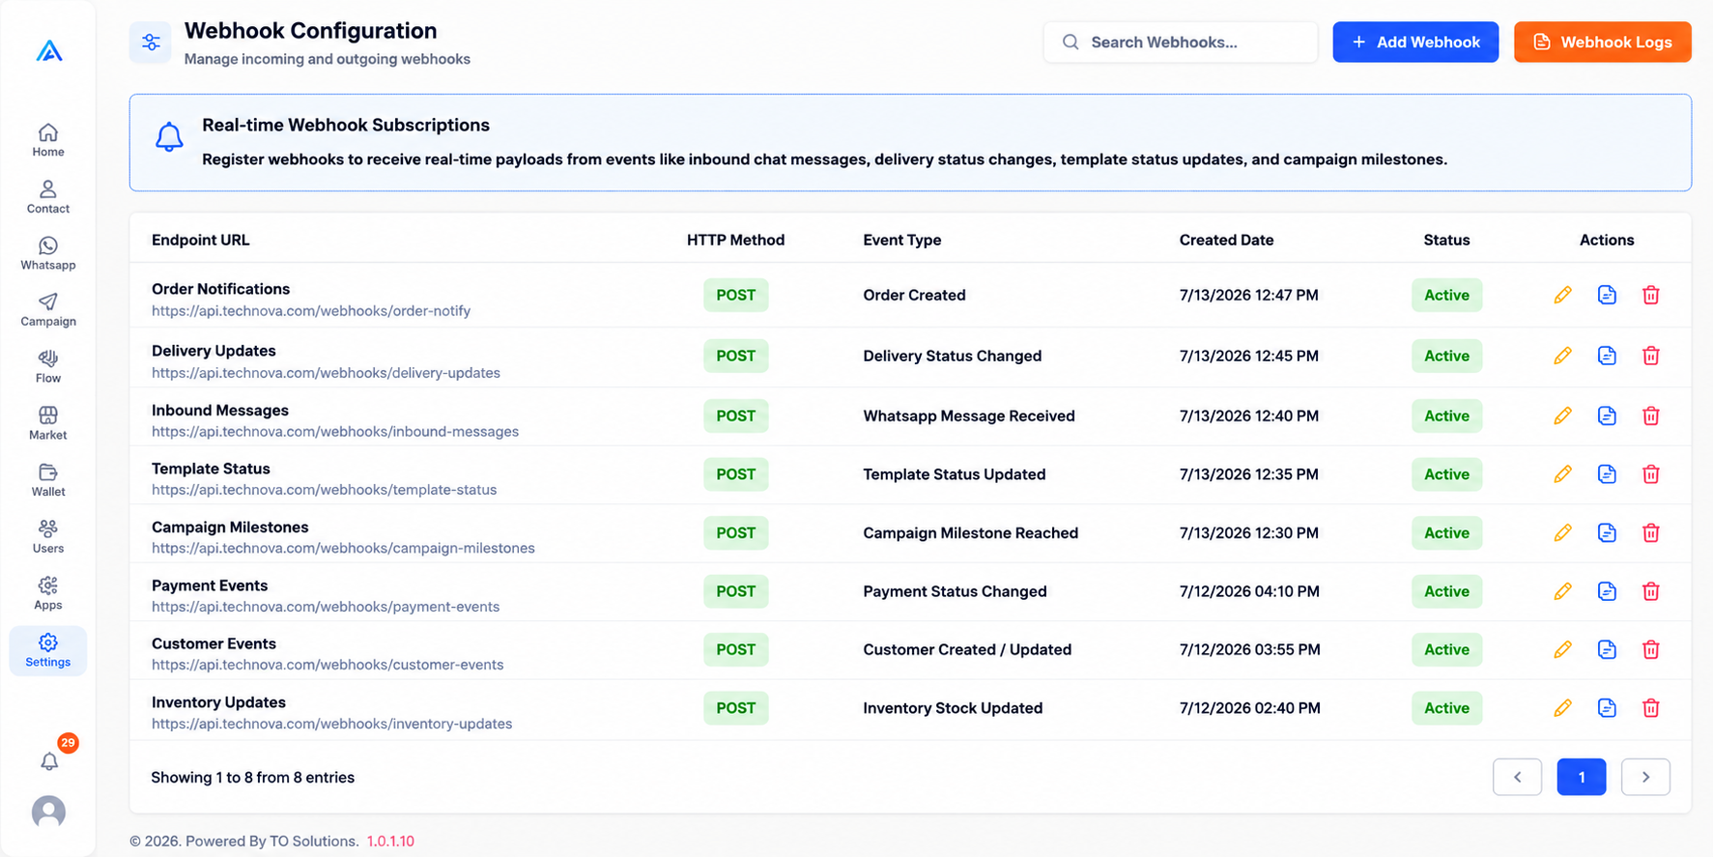Delete the Template Status webhook
The height and width of the screenshot is (857, 1713).
[1651, 474]
